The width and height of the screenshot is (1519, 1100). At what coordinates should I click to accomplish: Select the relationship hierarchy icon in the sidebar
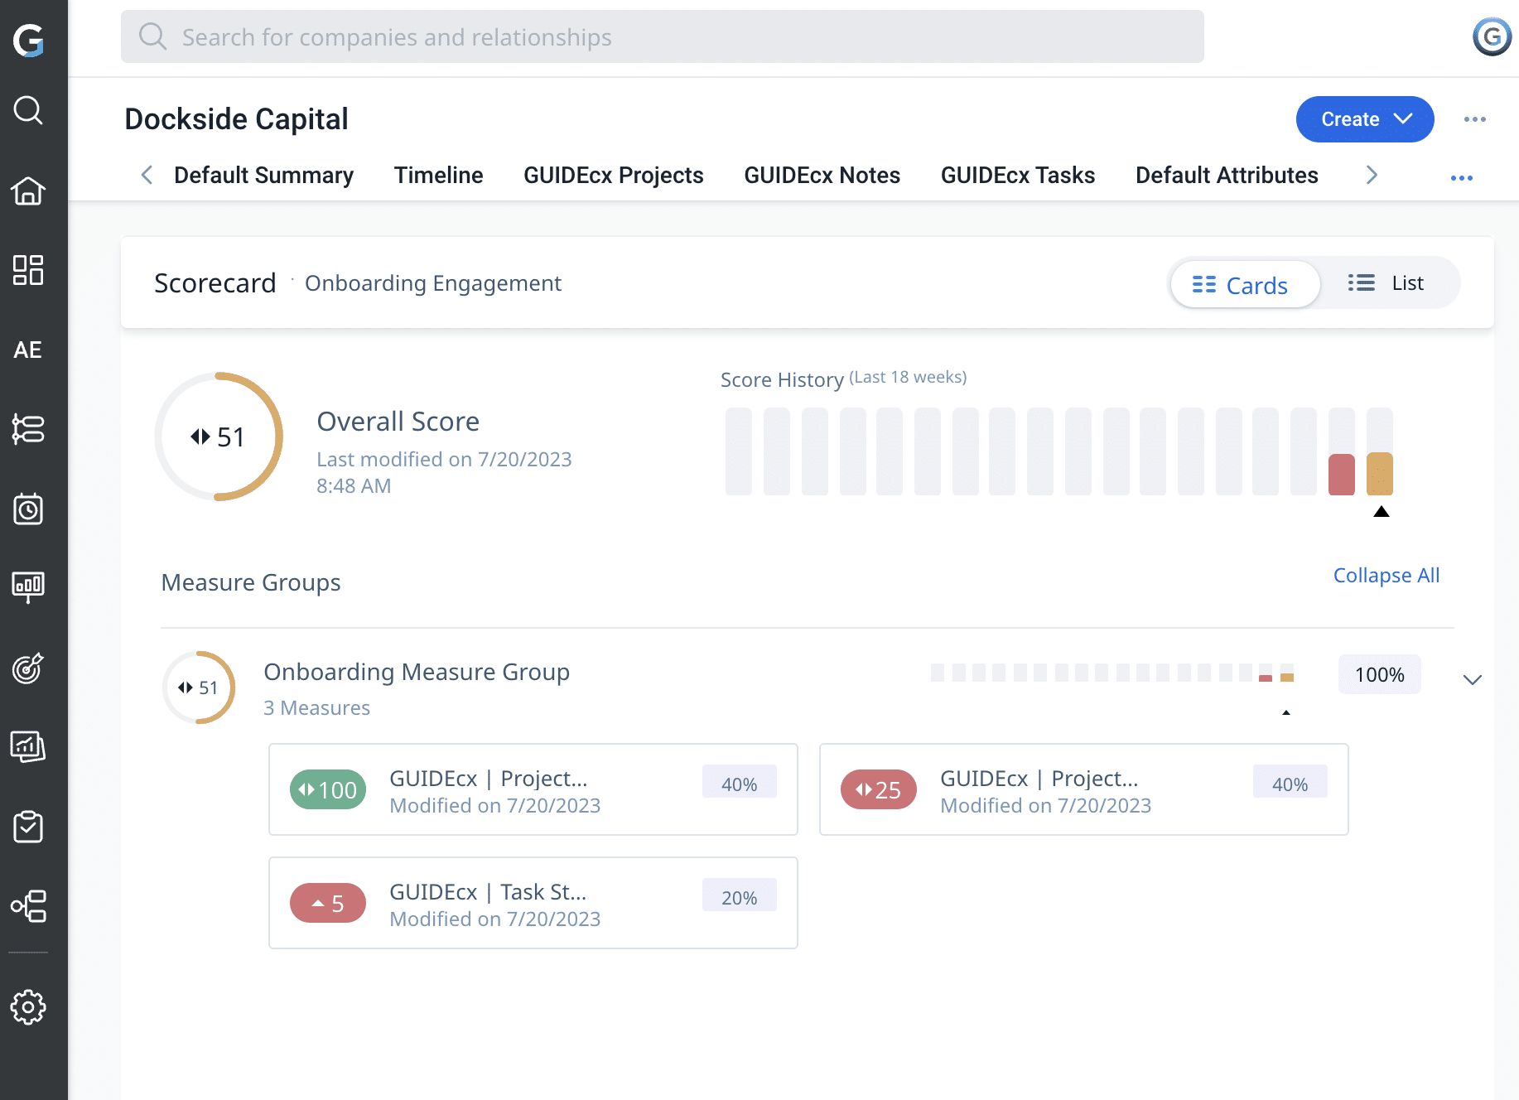[x=28, y=907]
